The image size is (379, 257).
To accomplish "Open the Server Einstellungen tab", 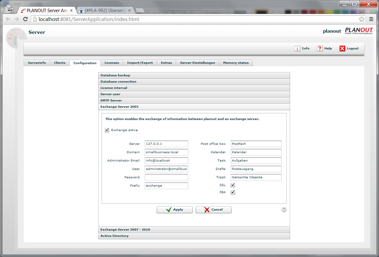I will [x=197, y=63].
